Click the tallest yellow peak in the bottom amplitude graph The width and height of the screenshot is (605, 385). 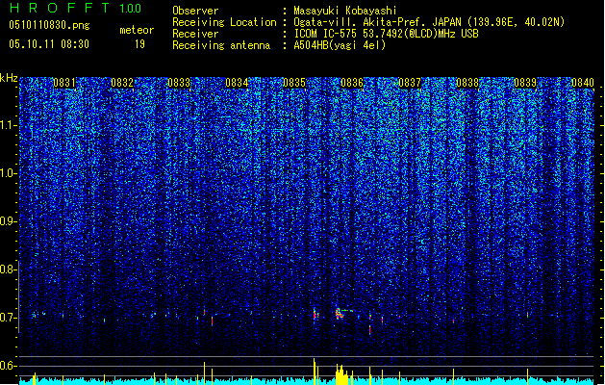pyautogui.click(x=315, y=371)
